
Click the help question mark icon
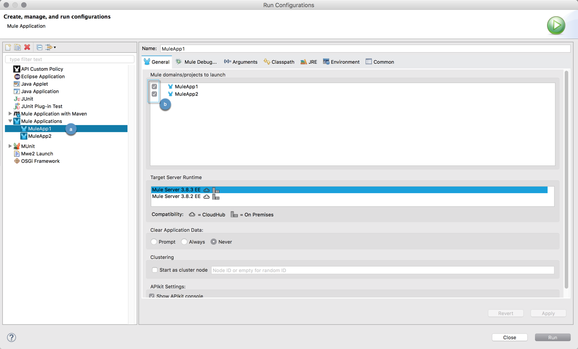(11, 337)
